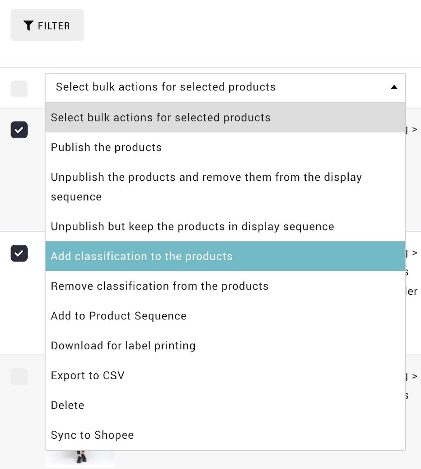The image size is (421, 469).
Task: Choose the 'Delete' bulk action
Action: click(225, 405)
